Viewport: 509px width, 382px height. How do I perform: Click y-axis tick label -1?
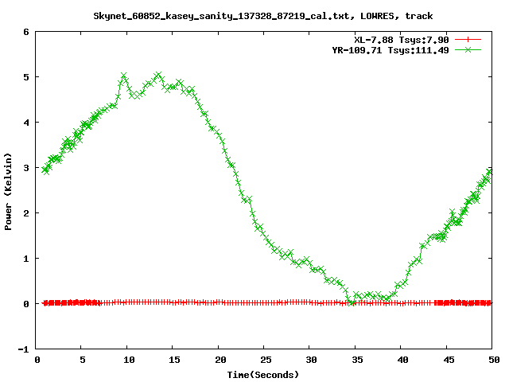pos(23,349)
